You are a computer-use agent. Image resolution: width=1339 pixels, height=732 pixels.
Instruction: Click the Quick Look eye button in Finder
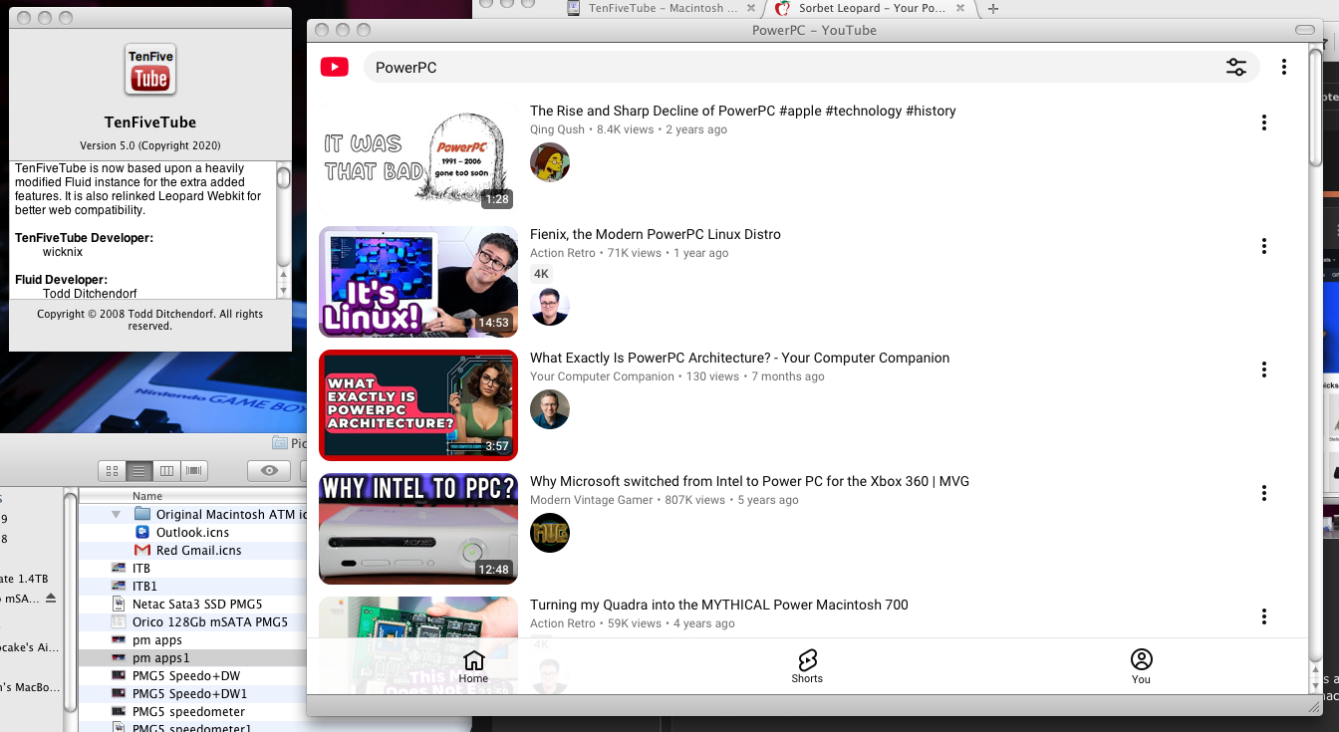tap(269, 470)
